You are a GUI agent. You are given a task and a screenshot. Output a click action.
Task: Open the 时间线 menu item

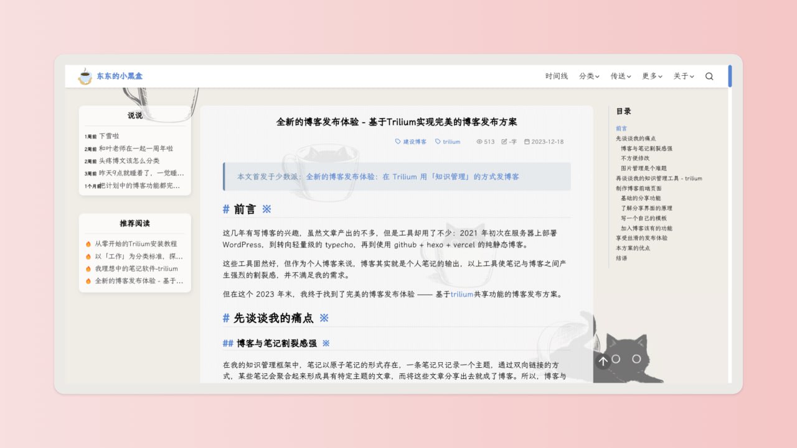coord(555,76)
